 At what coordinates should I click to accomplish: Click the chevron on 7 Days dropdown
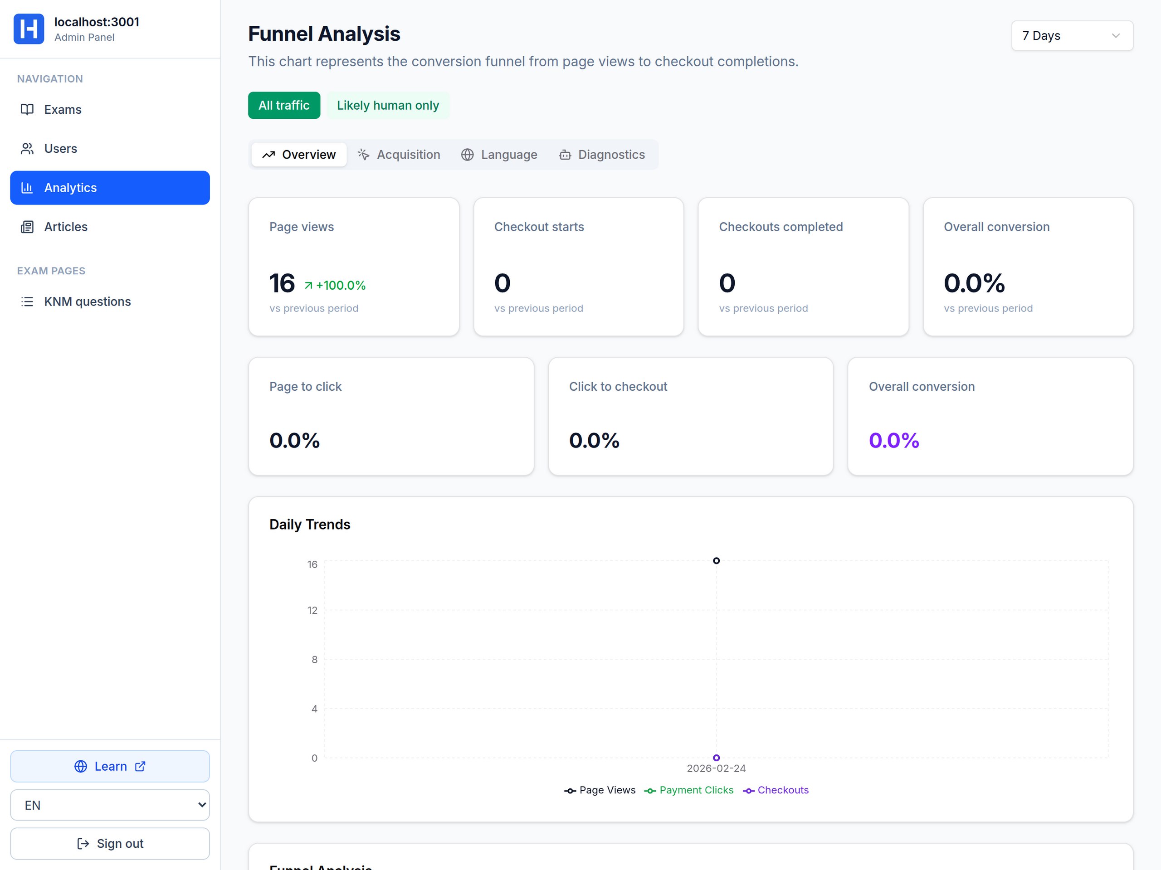click(x=1115, y=36)
